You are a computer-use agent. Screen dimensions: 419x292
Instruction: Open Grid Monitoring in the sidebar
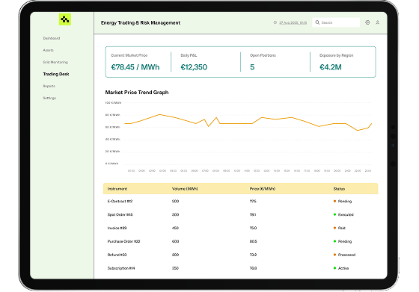tap(55, 62)
